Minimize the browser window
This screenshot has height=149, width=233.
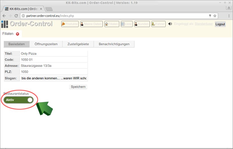(x=220, y=3)
